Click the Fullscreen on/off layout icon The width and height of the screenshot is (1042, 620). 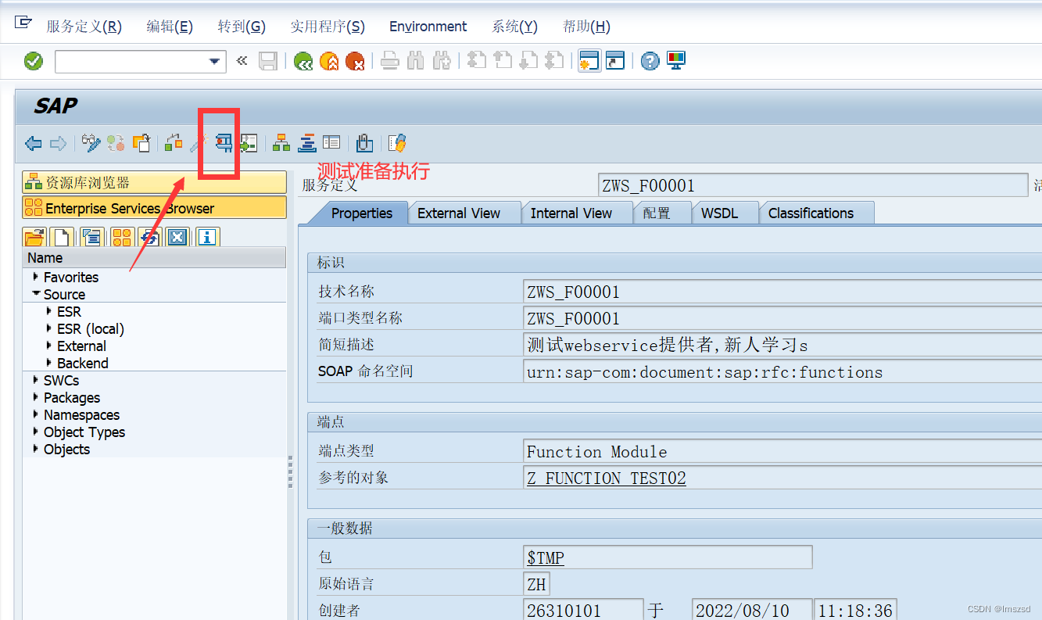(331, 143)
